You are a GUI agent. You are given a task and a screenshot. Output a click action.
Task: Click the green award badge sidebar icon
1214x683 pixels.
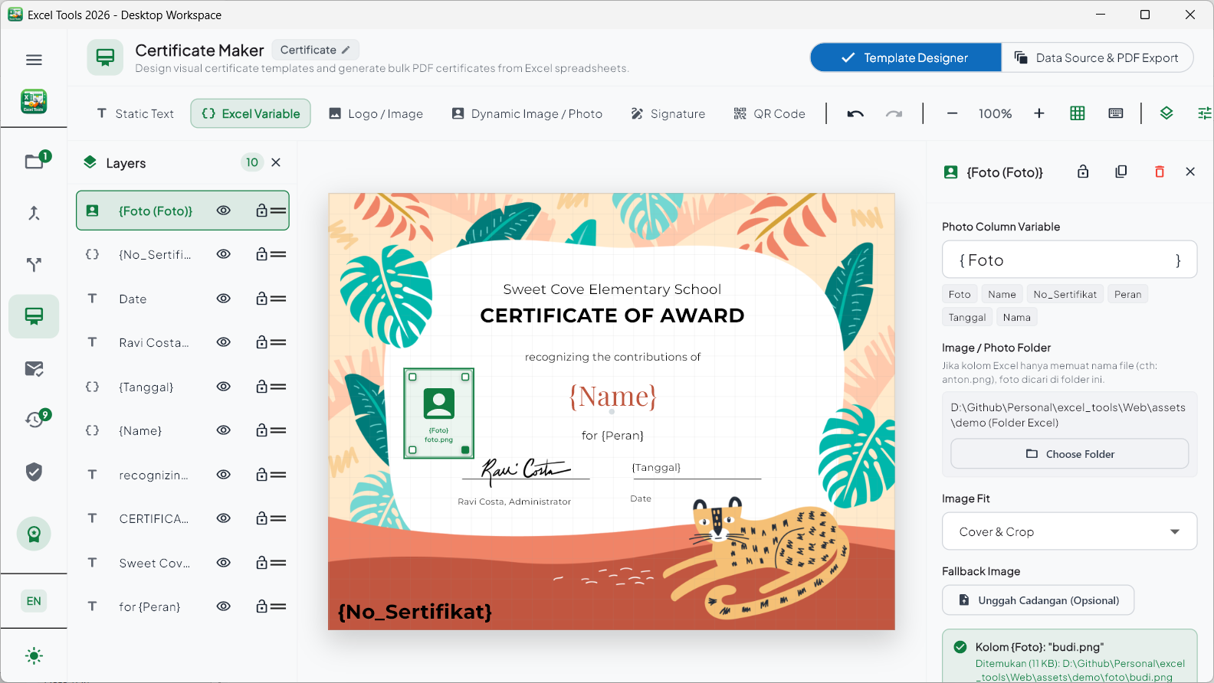pyautogui.click(x=34, y=534)
